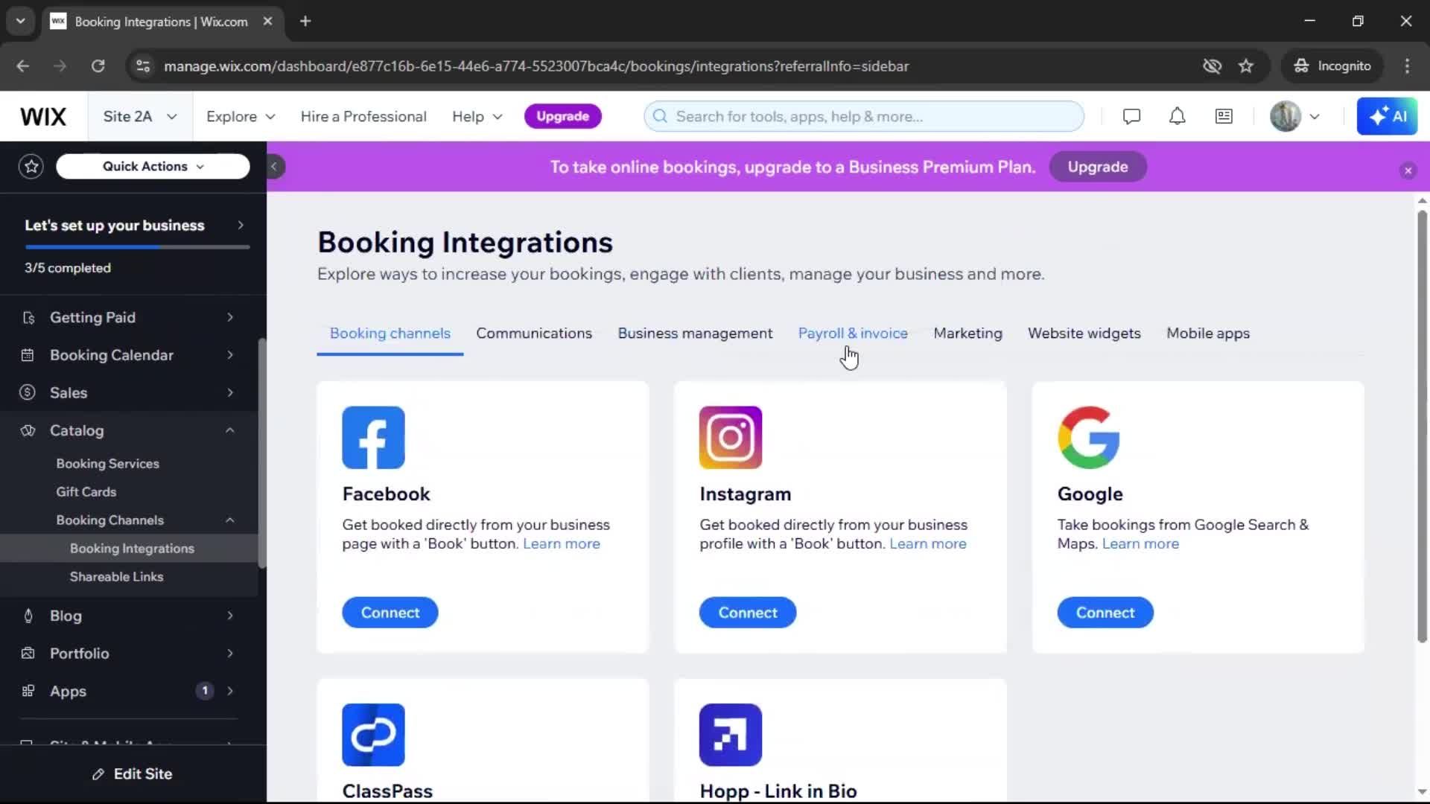Click the browser address bar URL
This screenshot has width=1430, height=804.
coord(536,66)
